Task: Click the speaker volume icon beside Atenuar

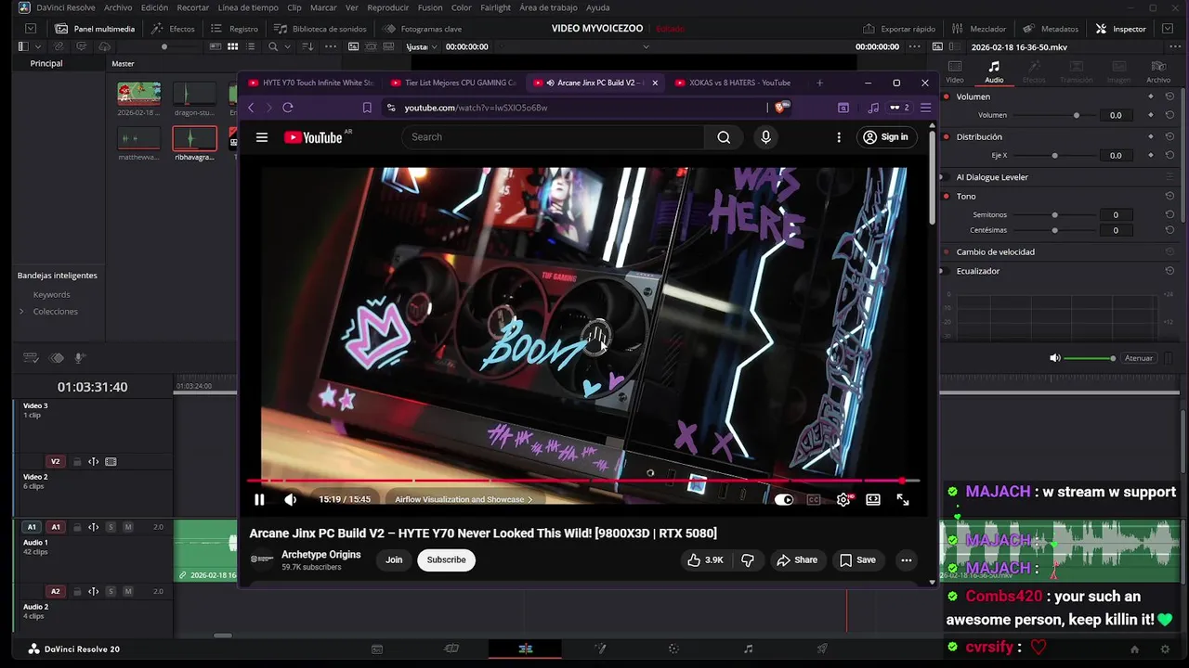Action: point(1054,358)
